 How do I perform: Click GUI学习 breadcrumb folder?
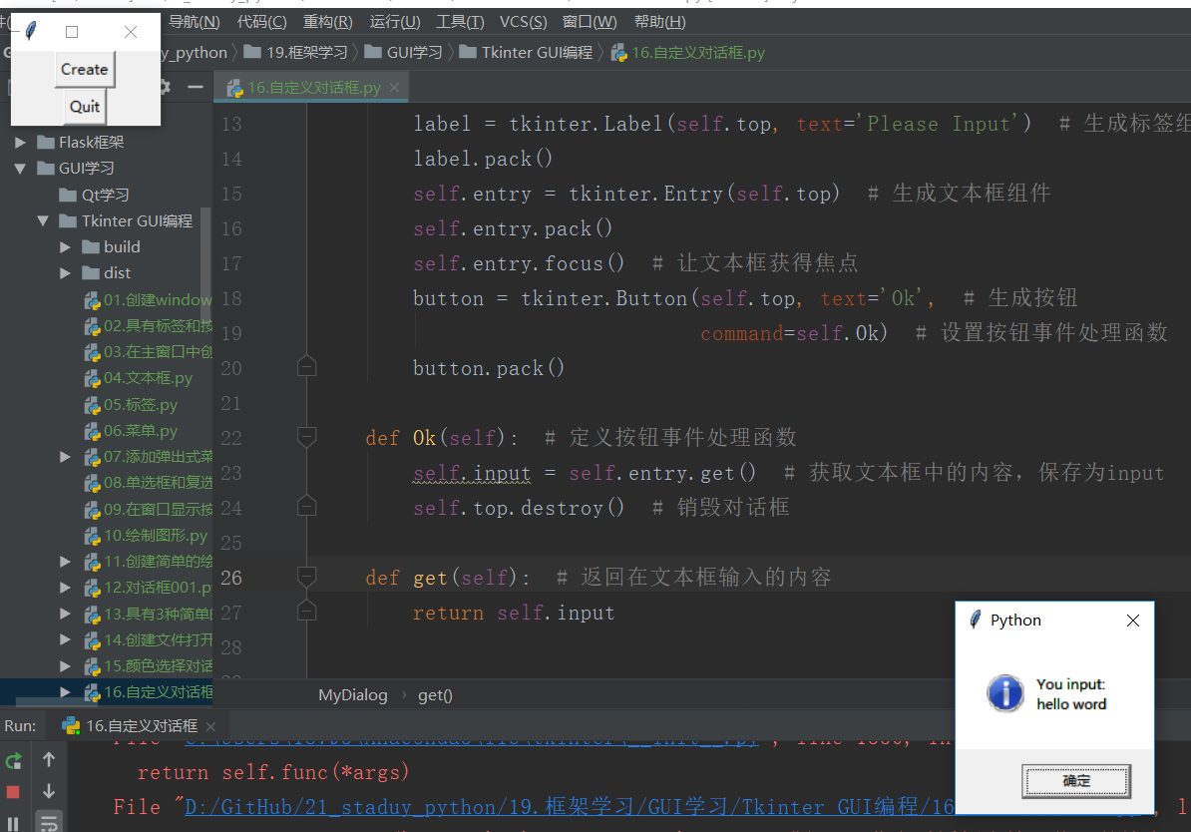403,53
